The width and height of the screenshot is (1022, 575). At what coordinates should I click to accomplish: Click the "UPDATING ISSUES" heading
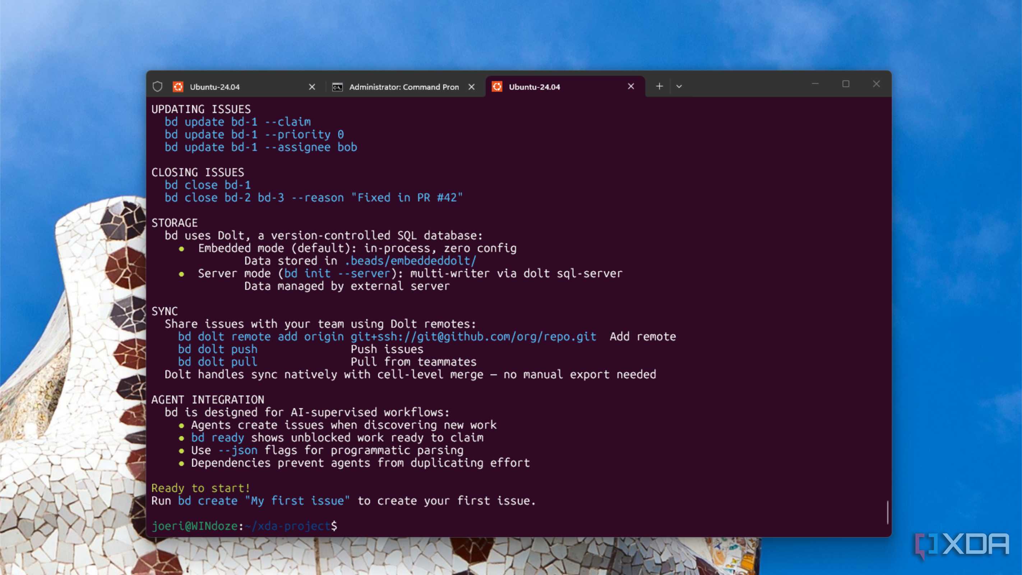click(201, 109)
